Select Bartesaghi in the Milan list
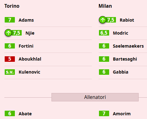Screen dimensions: 147x119 [x=125, y=59]
